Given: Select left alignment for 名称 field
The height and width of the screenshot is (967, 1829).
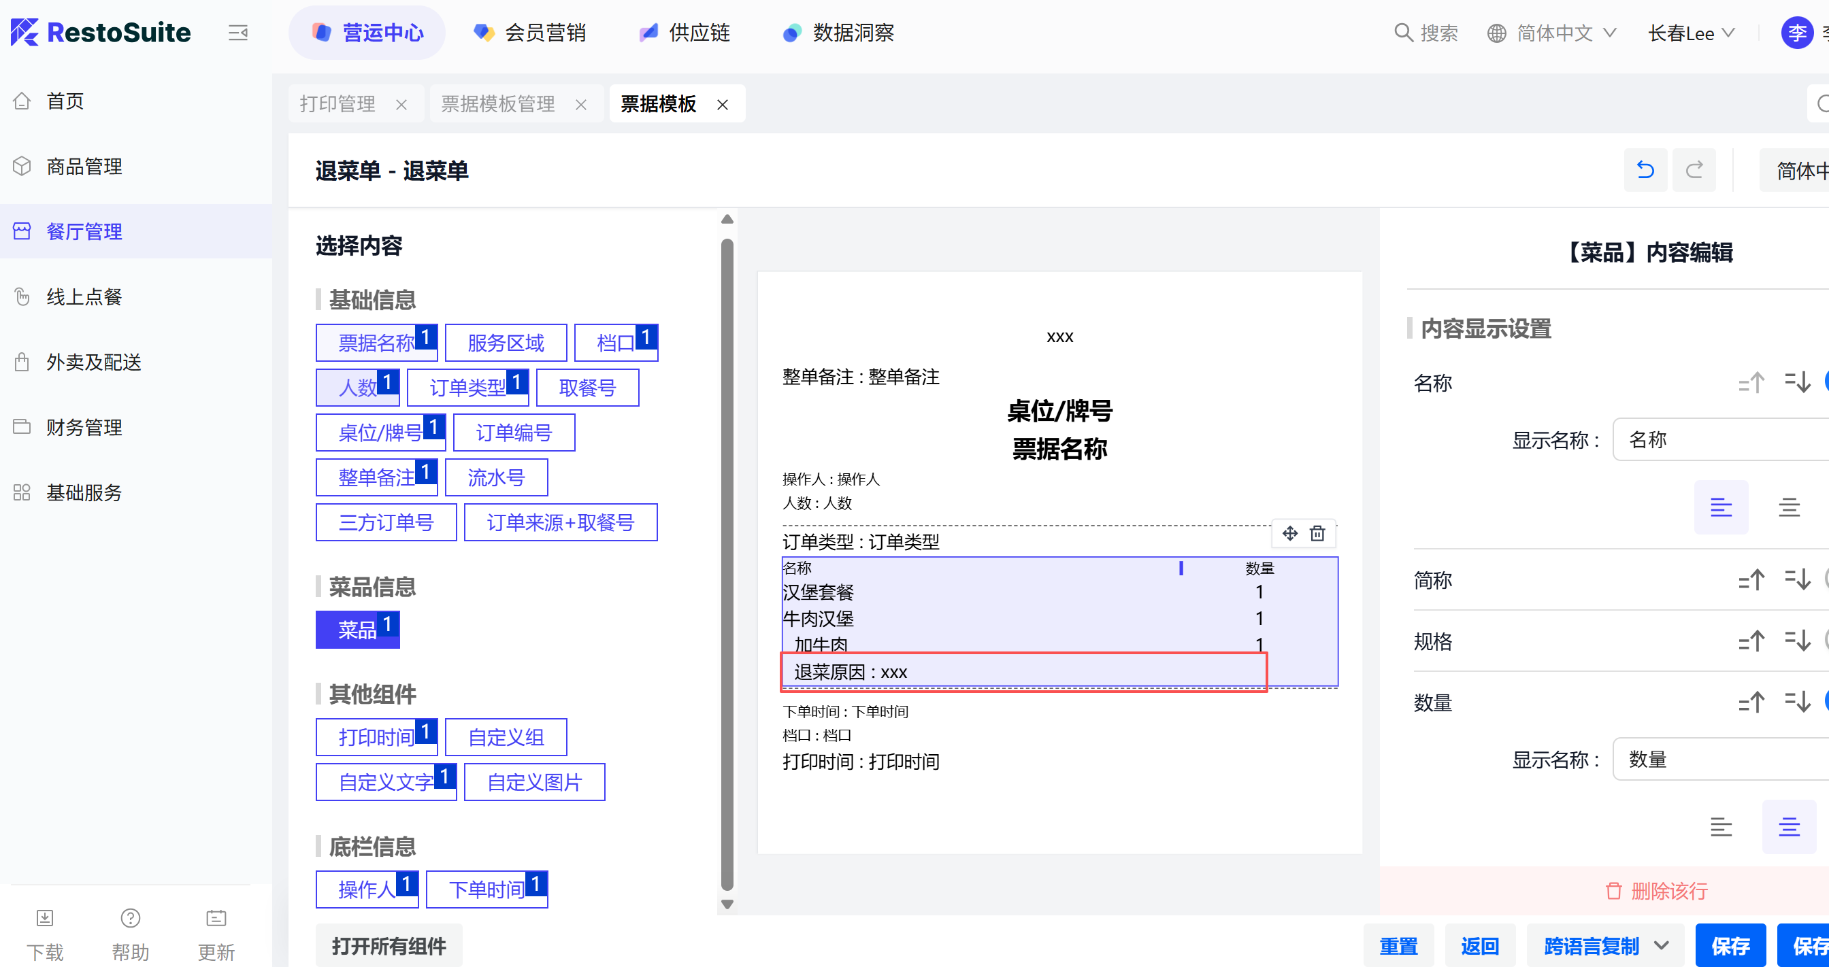Looking at the screenshot, I should coord(1720,507).
